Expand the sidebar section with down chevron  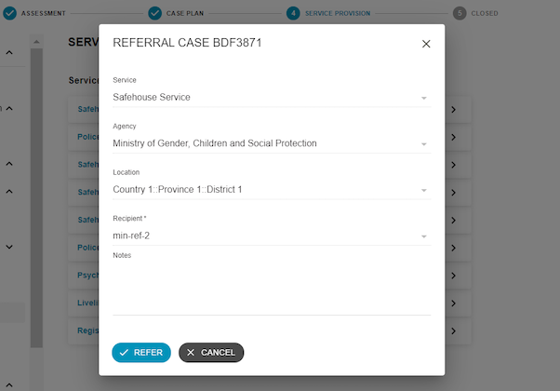(9, 247)
